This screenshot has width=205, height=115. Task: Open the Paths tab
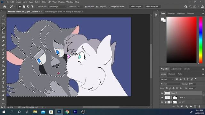[x=180, y=74]
